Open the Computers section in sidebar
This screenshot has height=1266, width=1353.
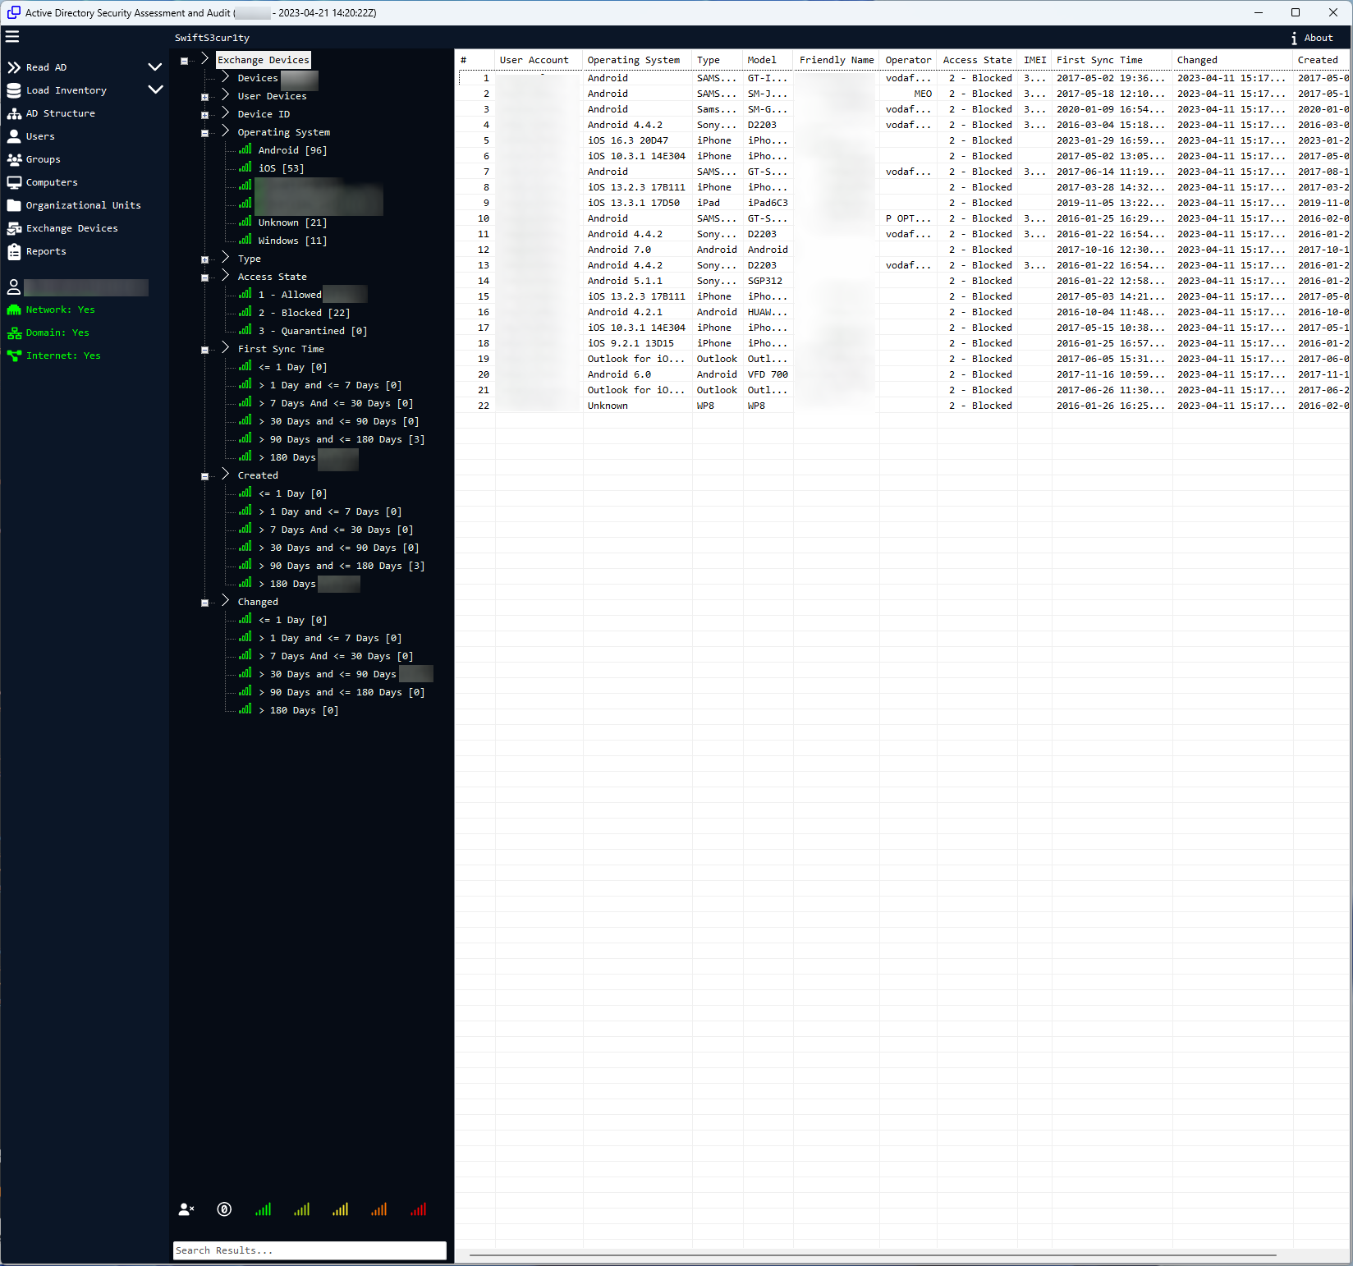click(x=52, y=182)
